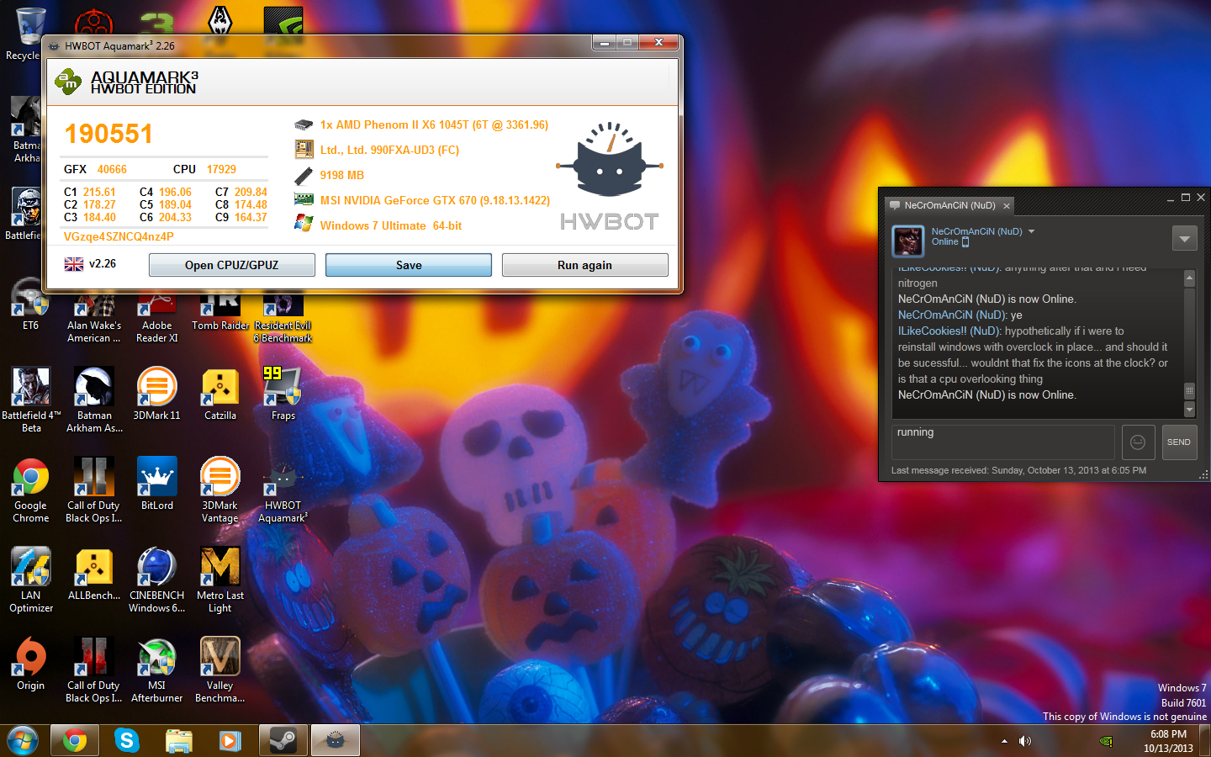Click the Save button in Aquamark
Image resolution: width=1211 pixels, height=757 pixels.
point(409,265)
